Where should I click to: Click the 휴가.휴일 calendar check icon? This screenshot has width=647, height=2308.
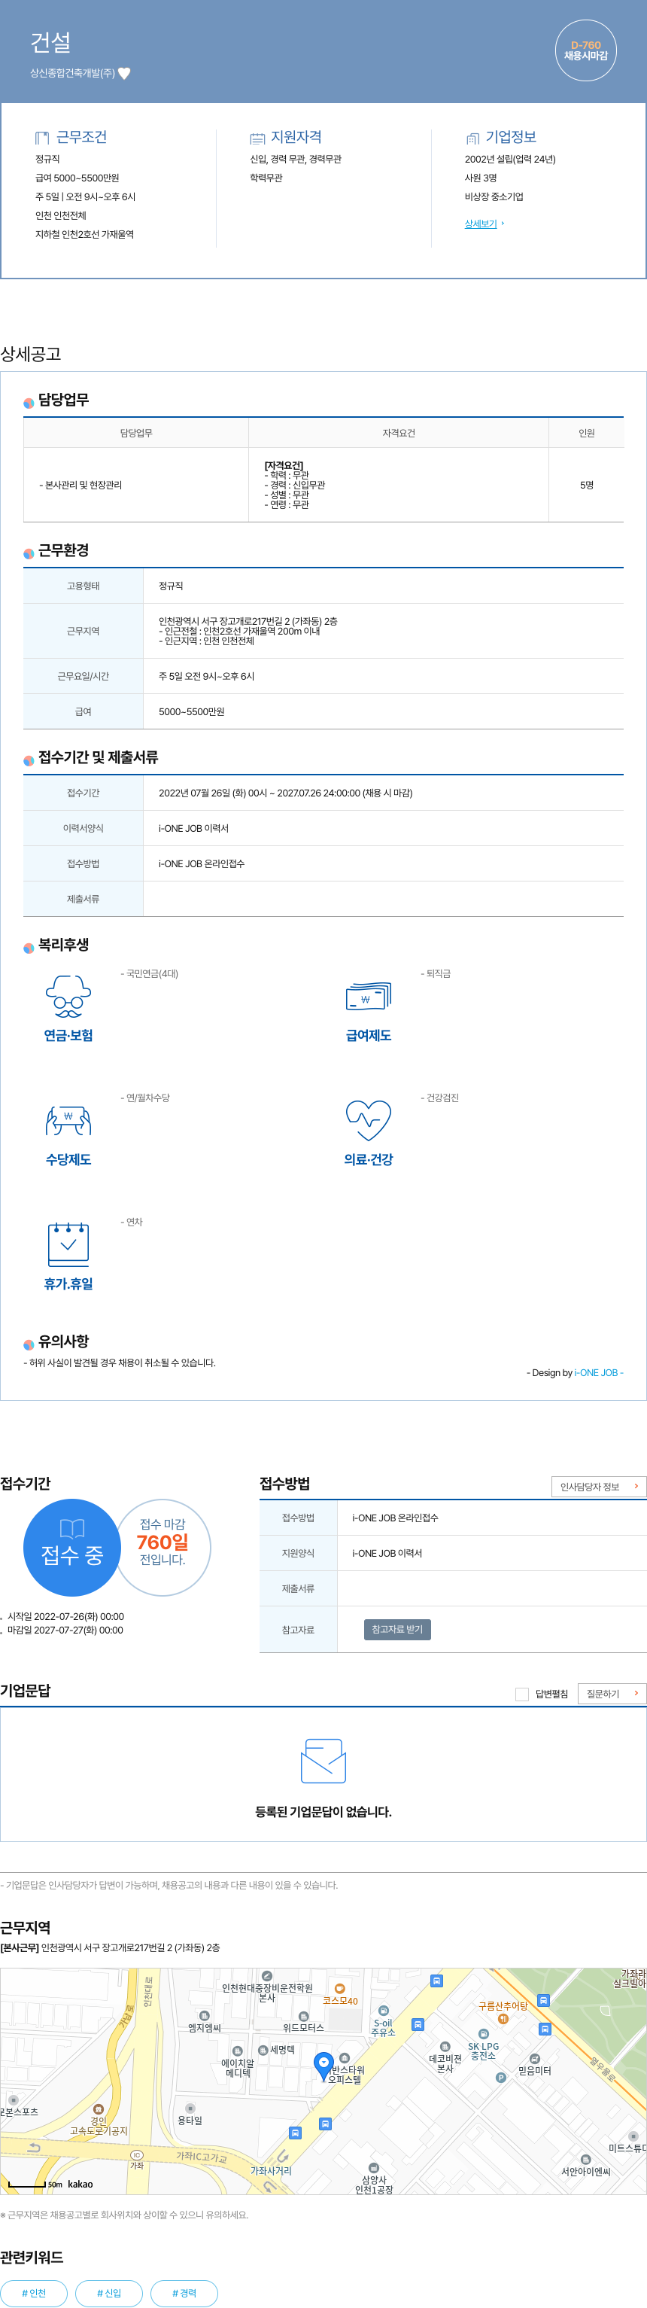pyautogui.click(x=69, y=1244)
